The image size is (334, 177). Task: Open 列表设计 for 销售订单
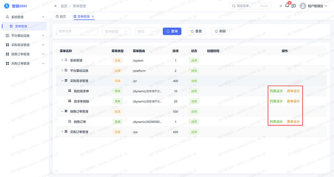(x=276, y=121)
